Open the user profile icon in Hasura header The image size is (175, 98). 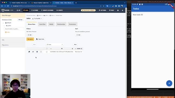click(122, 10)
